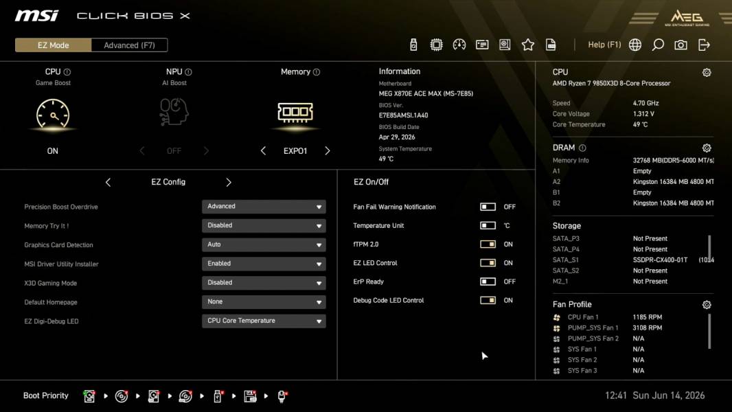Click left arrow next to EZ Config
This screenshot has height=412, width=732.
pyautogui.click(x=108, y=183)
